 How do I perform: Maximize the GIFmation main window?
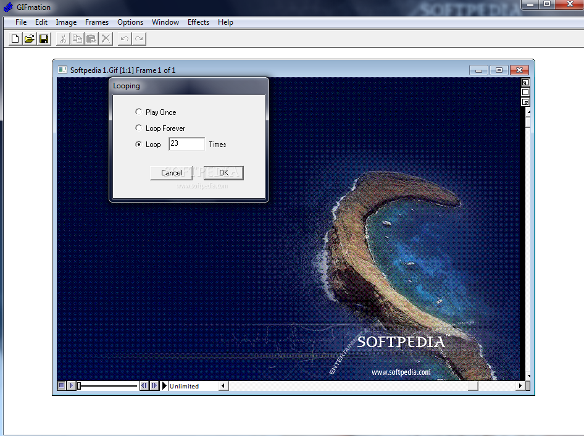(547, 4)
